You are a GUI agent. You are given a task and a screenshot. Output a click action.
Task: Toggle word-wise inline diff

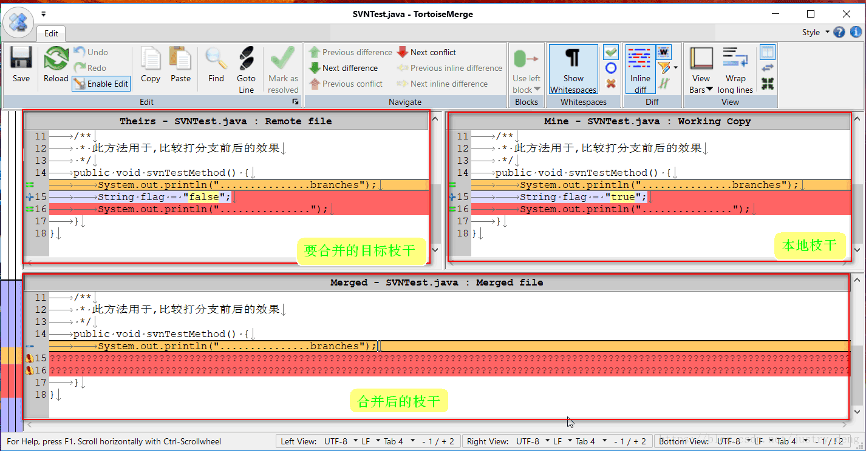point(664,52)
